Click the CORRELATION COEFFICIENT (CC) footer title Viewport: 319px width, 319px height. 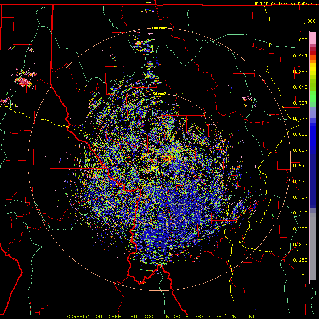[x=112, y=317]
